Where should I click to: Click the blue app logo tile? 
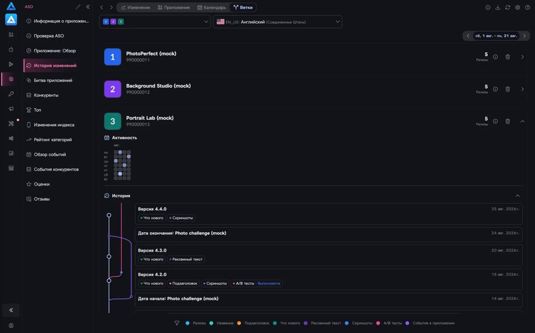click(11, 19)
